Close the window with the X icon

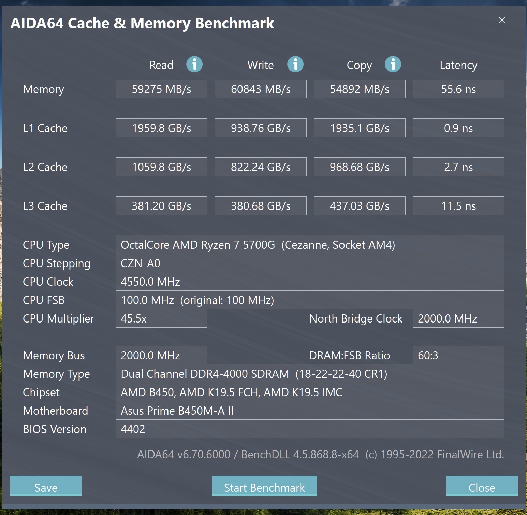pos(502,20)
